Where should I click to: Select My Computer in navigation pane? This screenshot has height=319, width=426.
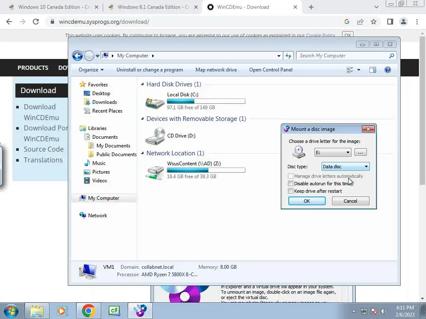[104, 198]
